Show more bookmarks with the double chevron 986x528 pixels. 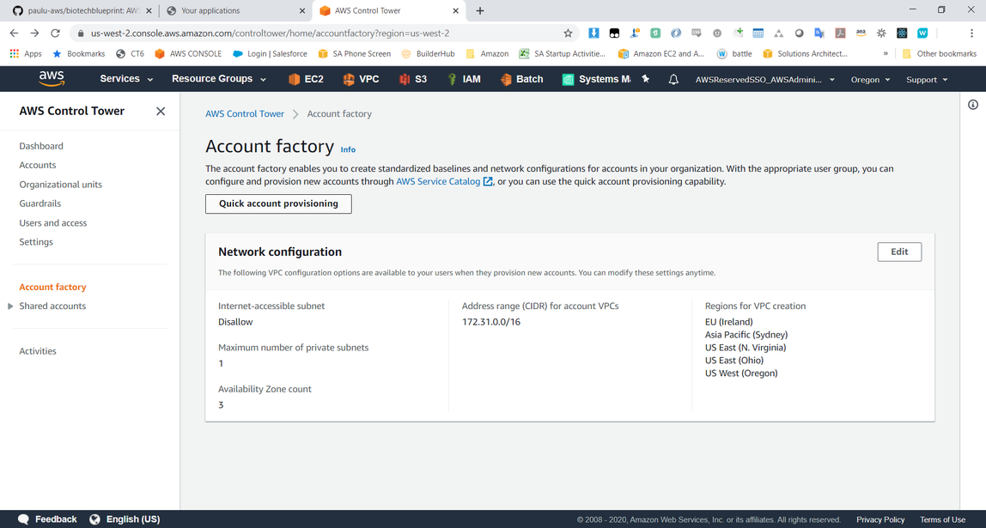(886, 53)
